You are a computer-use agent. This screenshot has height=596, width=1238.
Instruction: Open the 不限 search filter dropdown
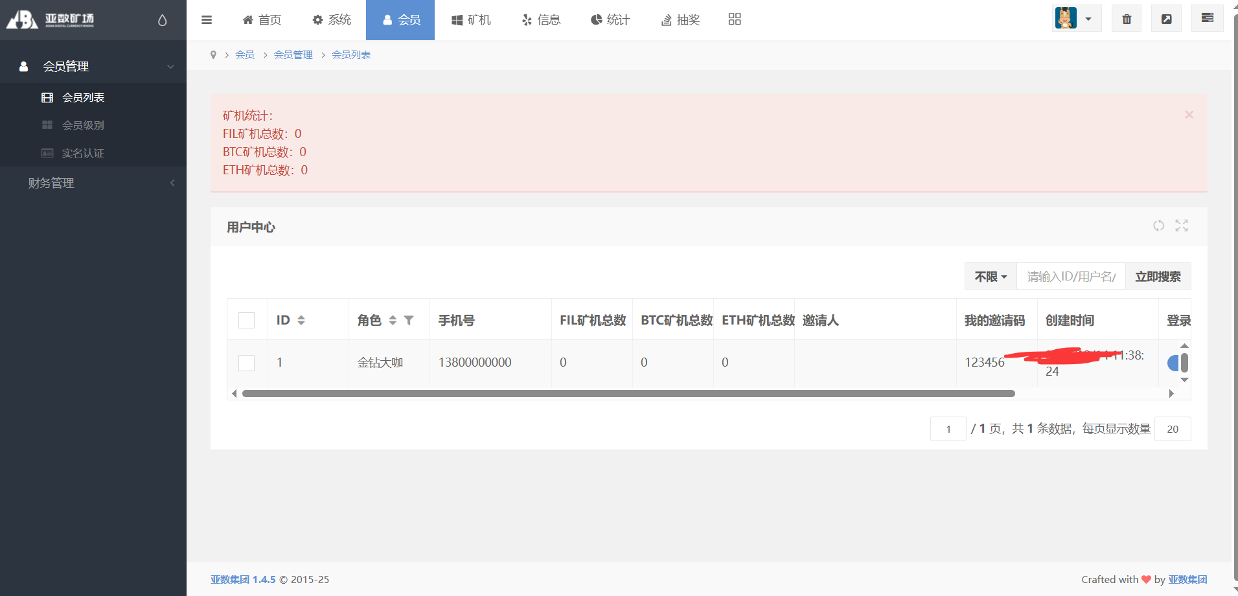pos(991,277)
